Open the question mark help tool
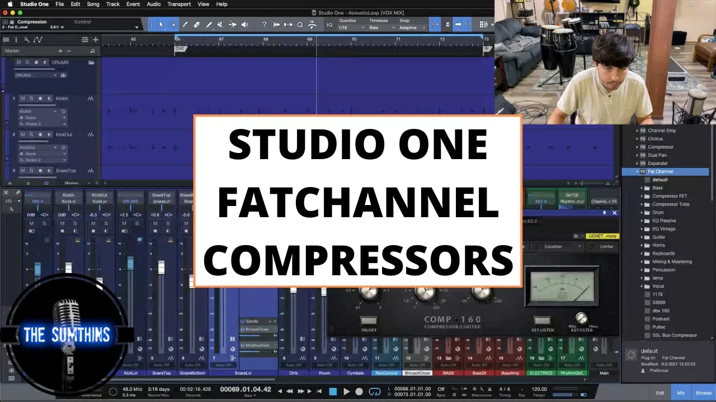The height and width of the screenshot is (402, 716). (264, 25)
